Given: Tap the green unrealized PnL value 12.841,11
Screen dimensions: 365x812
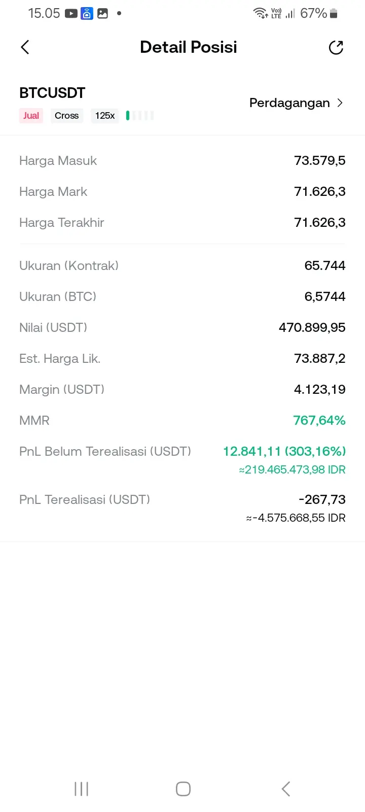Looking at the screenshot, I should coord(252,451).
